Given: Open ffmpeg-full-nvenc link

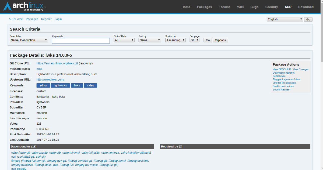Looking at the screenshot, I should [86, 165].
